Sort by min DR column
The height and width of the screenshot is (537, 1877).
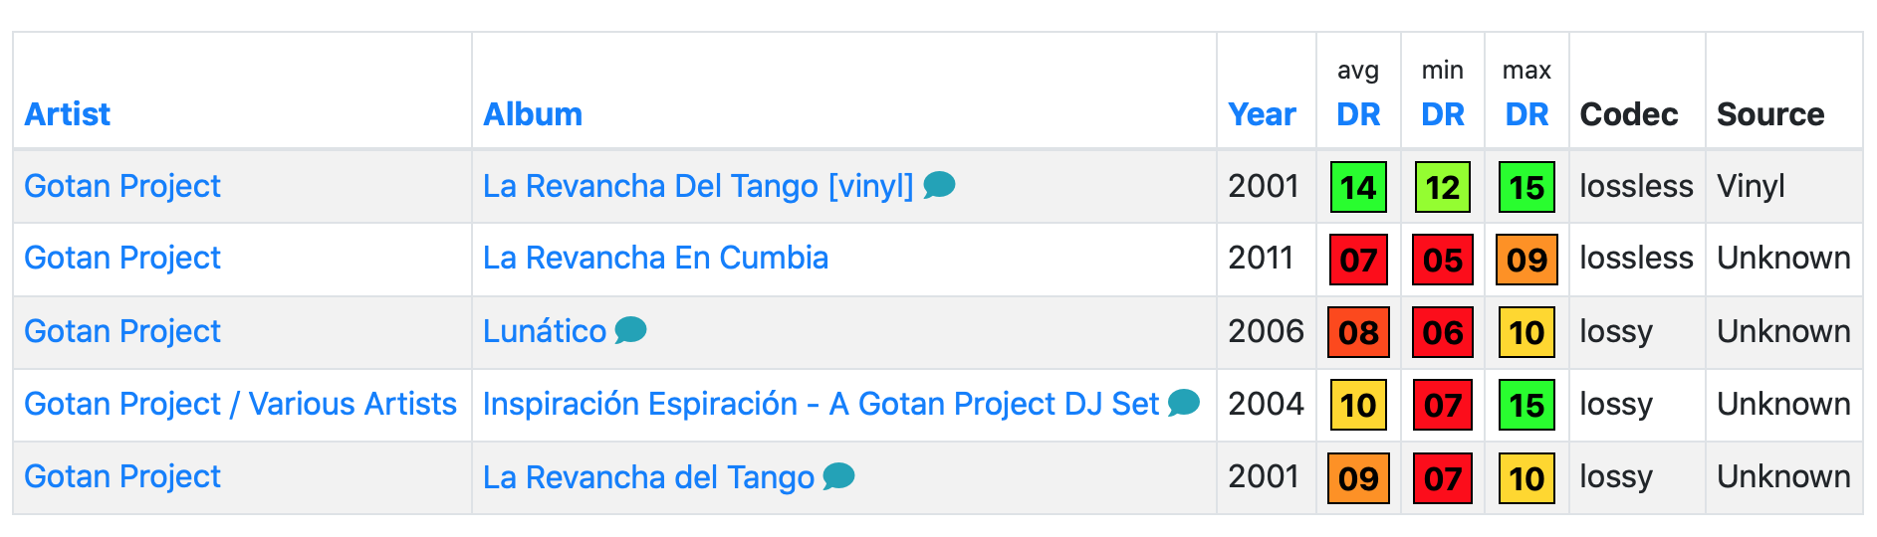[1442, 114]
